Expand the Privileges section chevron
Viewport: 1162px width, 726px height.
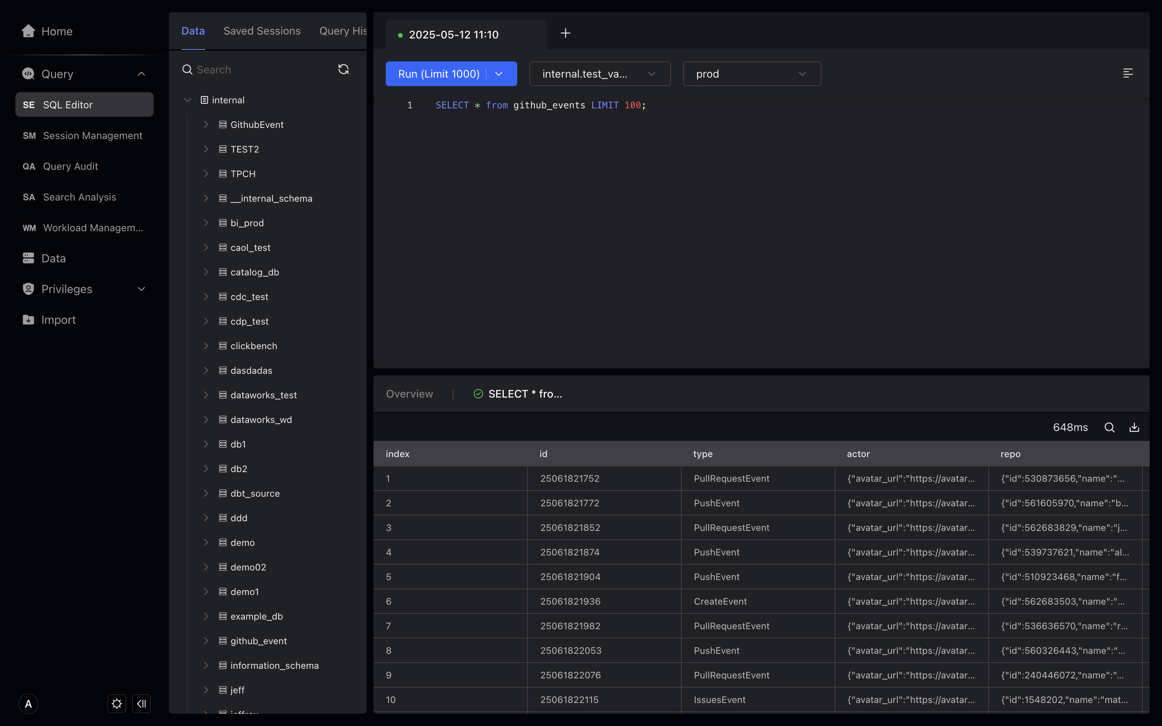click(x=141, y=289)
